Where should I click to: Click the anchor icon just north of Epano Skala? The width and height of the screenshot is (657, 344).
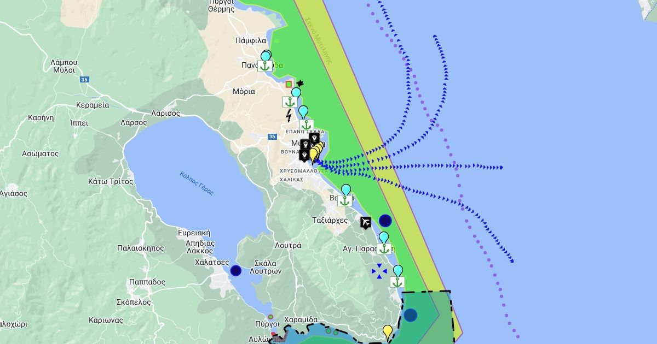point(307,124)
